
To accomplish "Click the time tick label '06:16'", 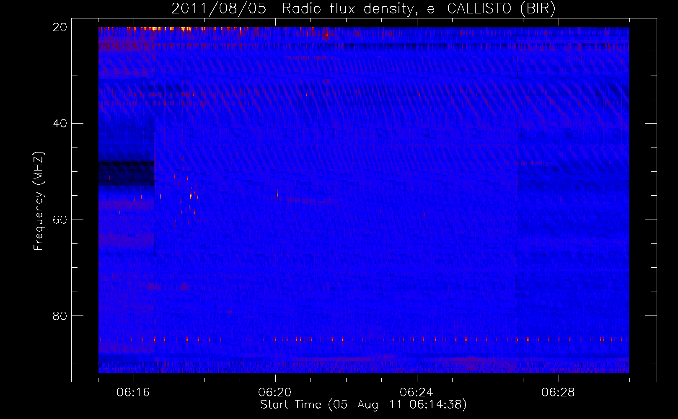I will (x=133, y=393).
